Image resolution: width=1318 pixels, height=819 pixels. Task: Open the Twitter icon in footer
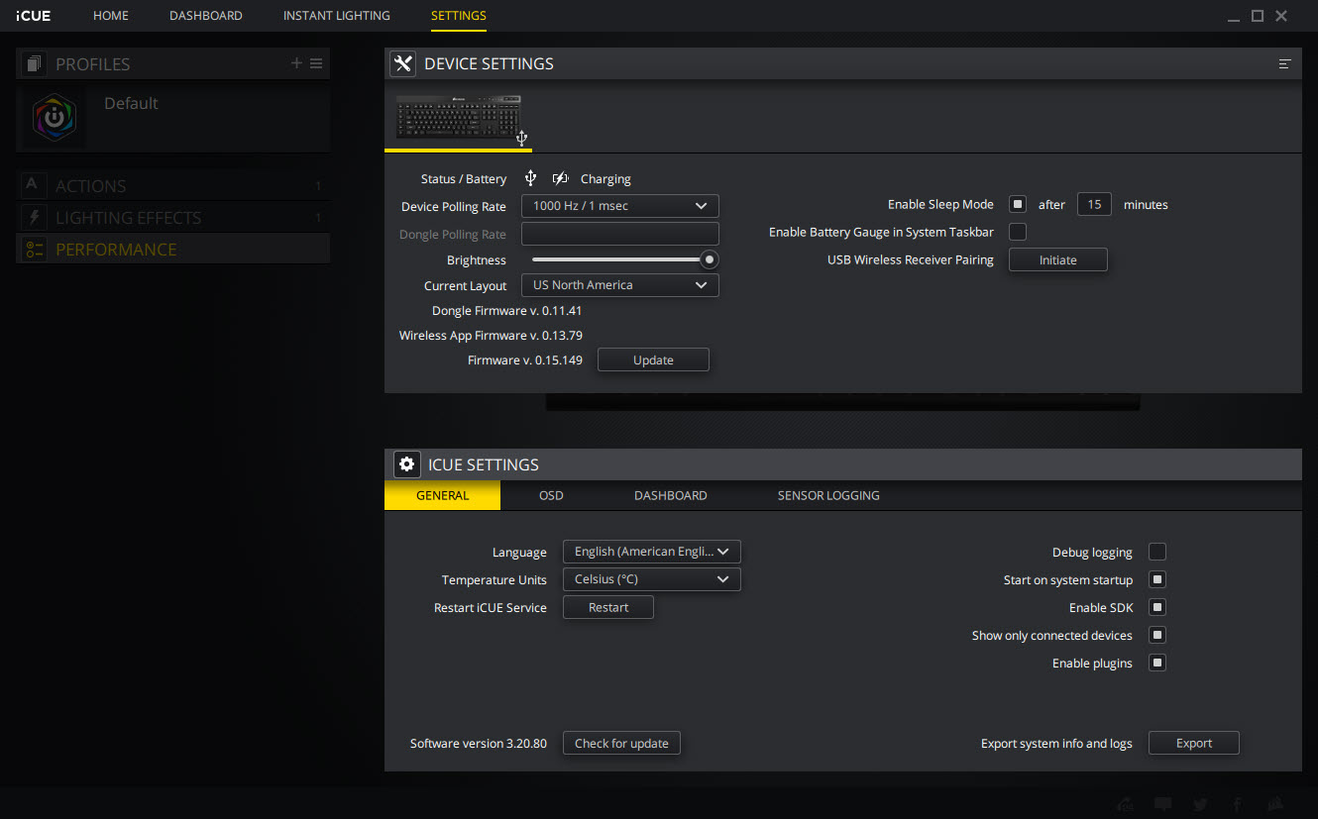point(1200,804)
